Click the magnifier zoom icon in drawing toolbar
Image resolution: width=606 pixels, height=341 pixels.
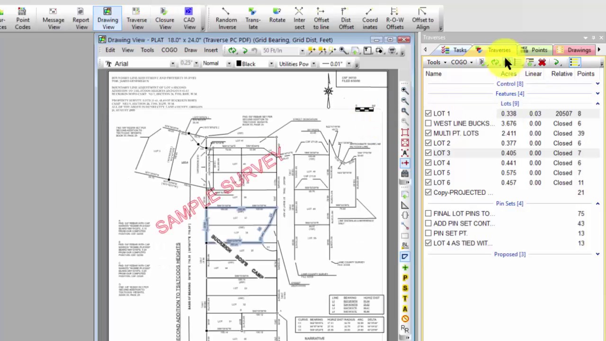(x=343, y=50)
